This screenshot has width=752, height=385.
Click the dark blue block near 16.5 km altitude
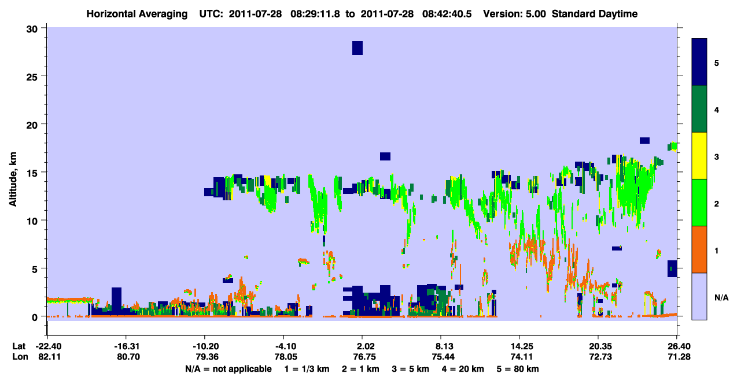(x=385, y=156)
